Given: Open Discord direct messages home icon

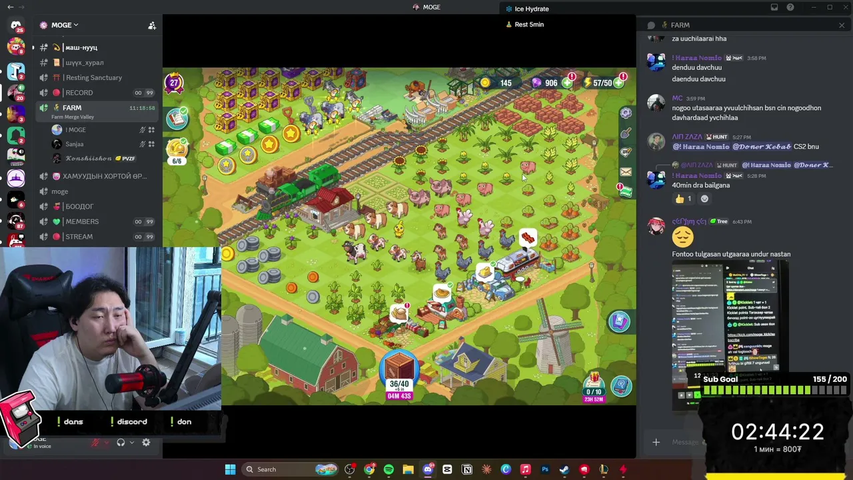Looking at the screenshot, I should [16, 25].
